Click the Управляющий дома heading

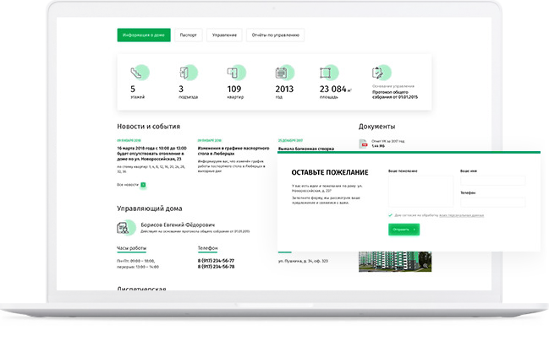pyautogui.click(x=150, y=209)
